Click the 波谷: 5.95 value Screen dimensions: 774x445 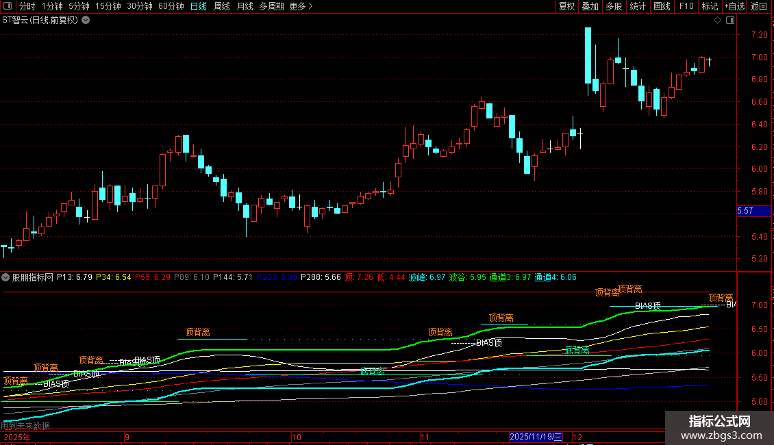467,277
